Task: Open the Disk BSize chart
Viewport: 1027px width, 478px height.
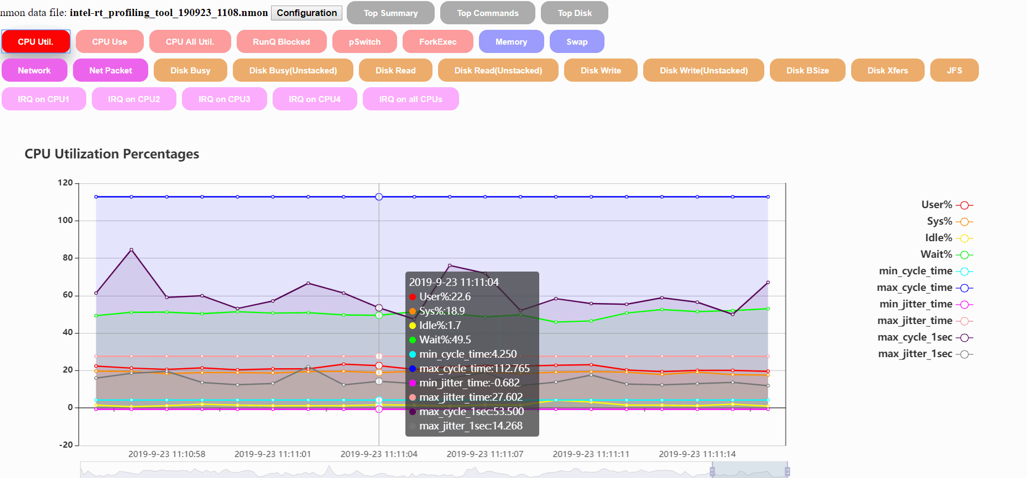Action: pos(807,70)
